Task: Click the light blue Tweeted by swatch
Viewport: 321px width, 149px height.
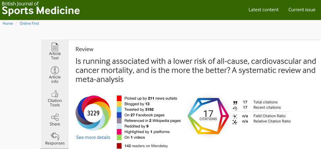Action: [x=119, y=109]
